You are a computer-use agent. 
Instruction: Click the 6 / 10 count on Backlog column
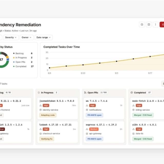[x=8, y=93]
